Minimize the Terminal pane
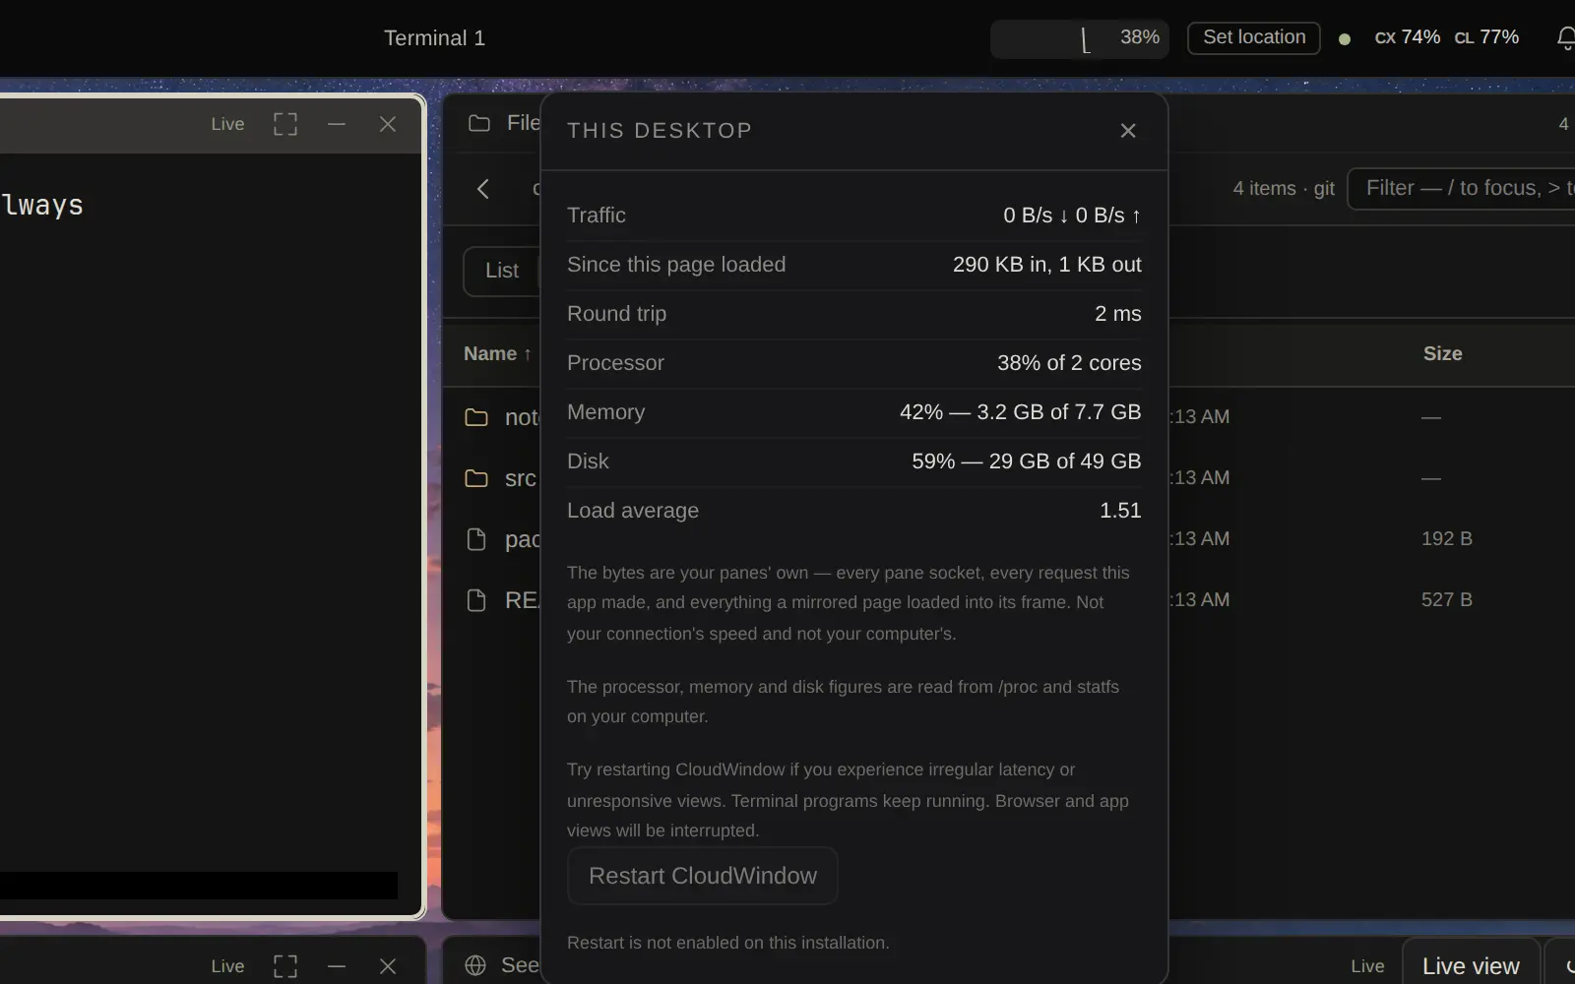This screenshot has height=984, width=1575. tap(337, 124)
